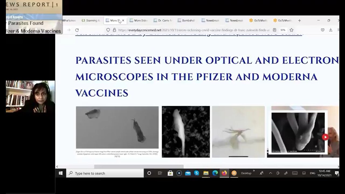This screenshot has width=345, height=194.
Task: Open the grey Pfizer microscopy image
Action: [x=117, y=127]
